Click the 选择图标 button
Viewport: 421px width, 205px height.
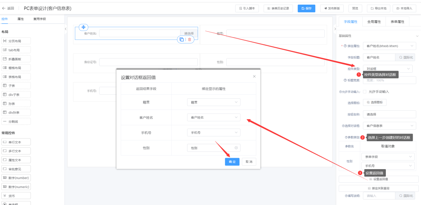coord(375,102)
